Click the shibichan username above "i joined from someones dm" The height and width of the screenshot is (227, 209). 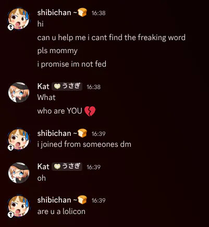54,133
